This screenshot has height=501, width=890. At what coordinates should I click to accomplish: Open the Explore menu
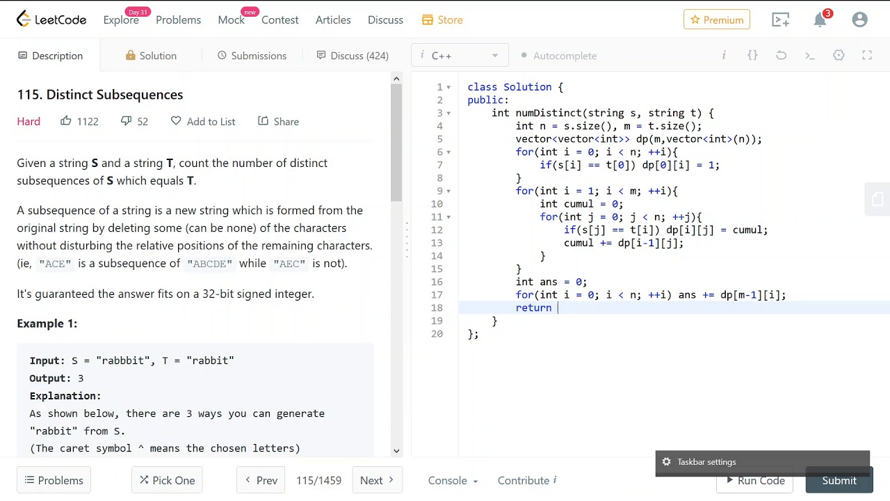click(x=121, y=19)
